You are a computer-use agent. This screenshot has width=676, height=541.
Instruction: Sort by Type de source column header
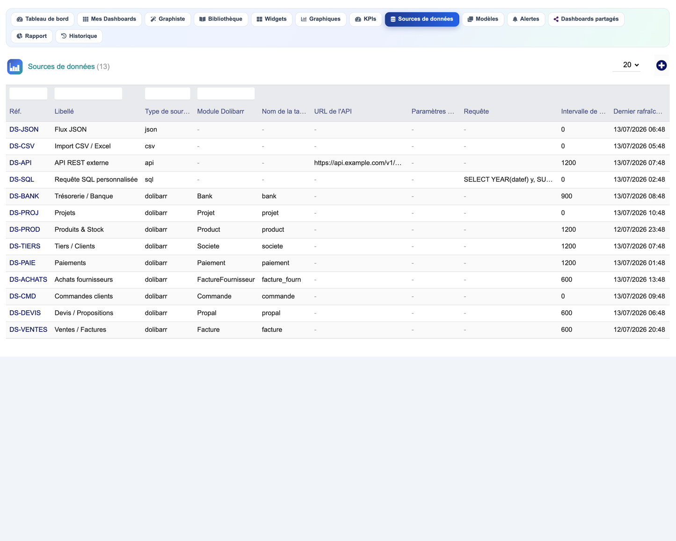[167, 111]
